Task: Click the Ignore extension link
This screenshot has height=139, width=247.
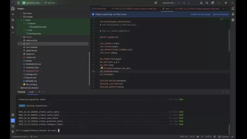Action: click(220, 14)
